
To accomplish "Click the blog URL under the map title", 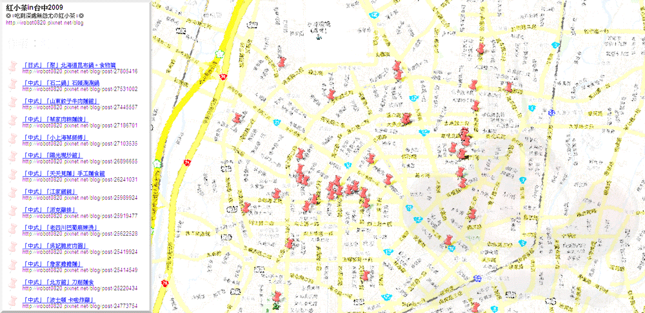I will click(x=45, y=23).
